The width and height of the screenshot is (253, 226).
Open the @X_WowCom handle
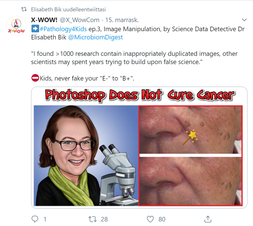click(x=80, y=20)
